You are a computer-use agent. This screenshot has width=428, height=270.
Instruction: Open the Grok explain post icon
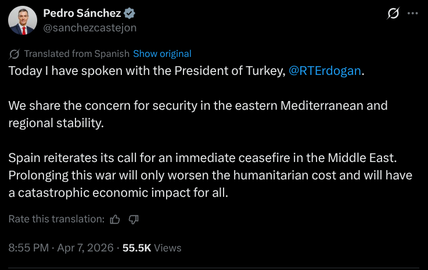click(x=393, y=13)
